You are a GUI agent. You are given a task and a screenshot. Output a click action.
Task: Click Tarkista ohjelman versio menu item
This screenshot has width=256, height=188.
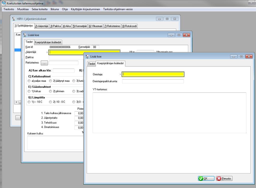pos(118,9)
